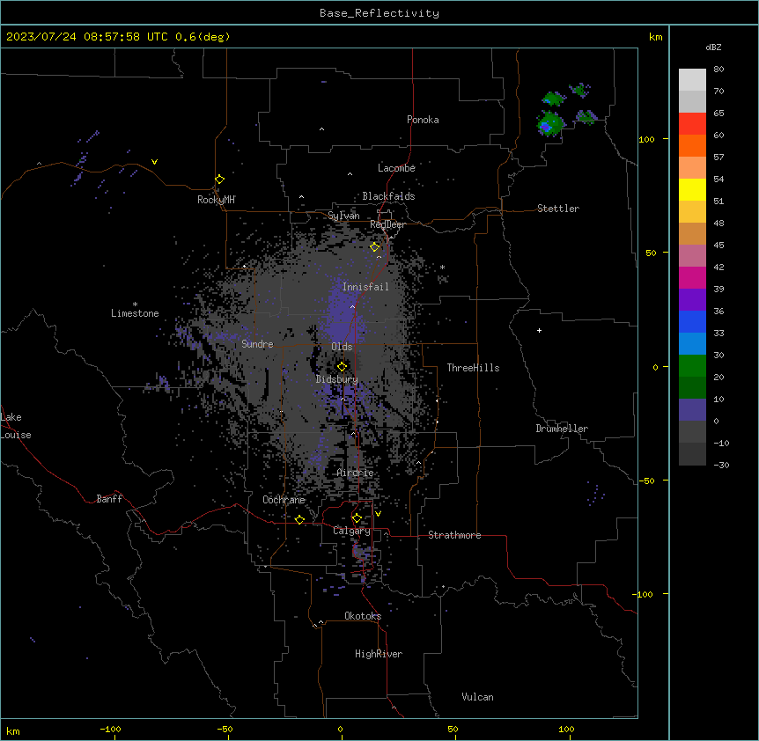Image resolution: width=759 pixels, height=741 pixels.
Task: Click the white plus marker north of Drumheller
Action: coord(539,330)
